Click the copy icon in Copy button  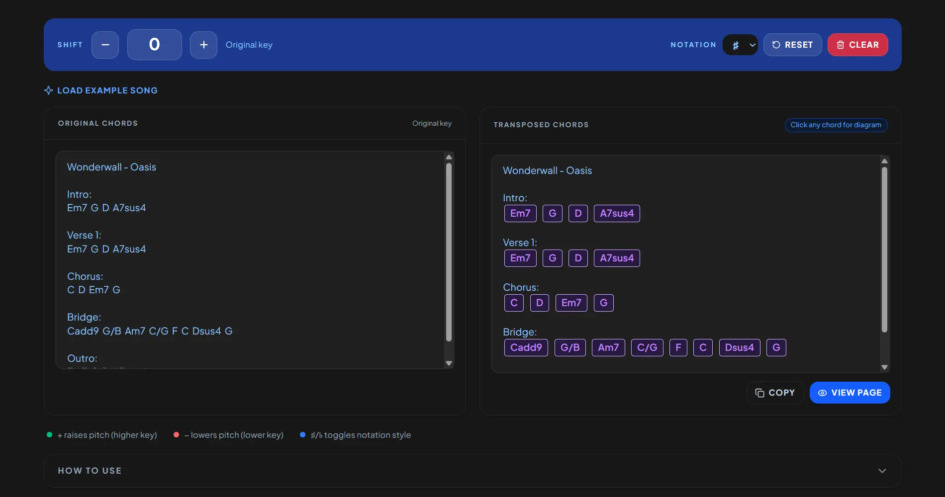pos(759,393)
